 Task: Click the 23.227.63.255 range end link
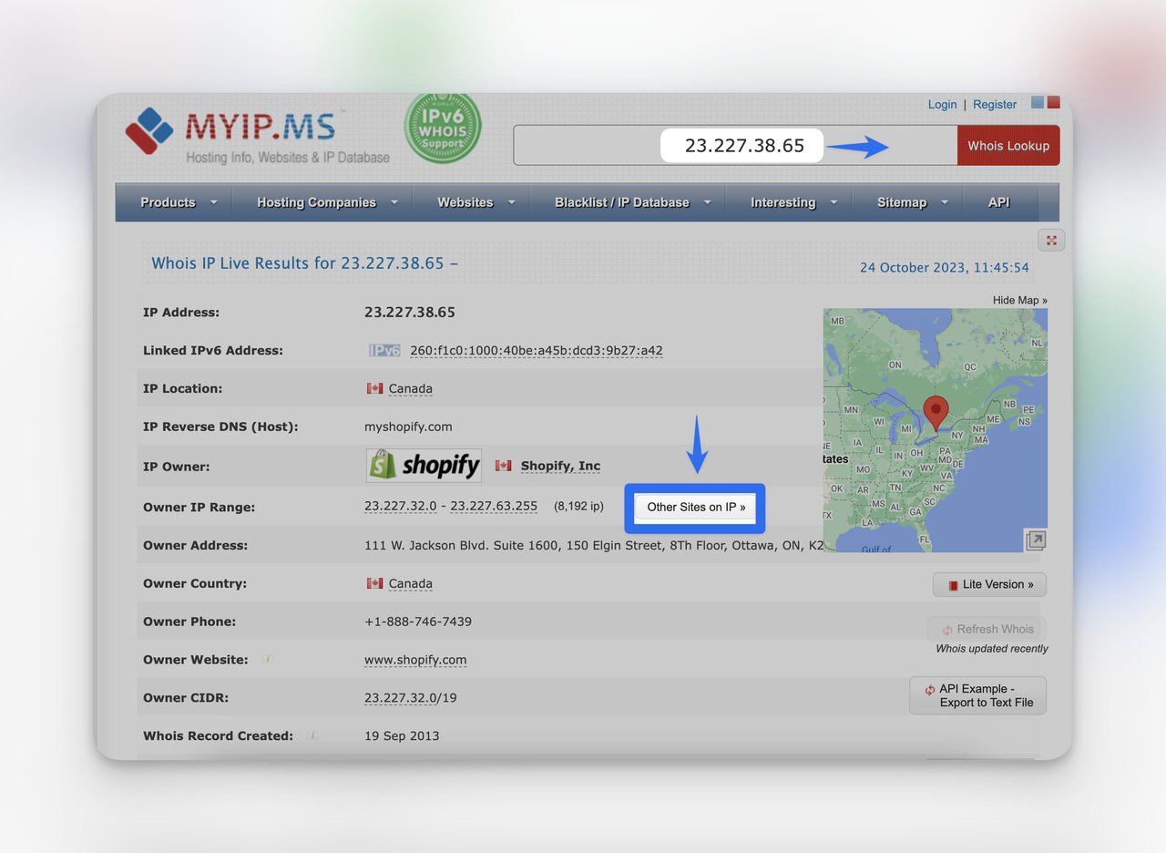point(494,506)
